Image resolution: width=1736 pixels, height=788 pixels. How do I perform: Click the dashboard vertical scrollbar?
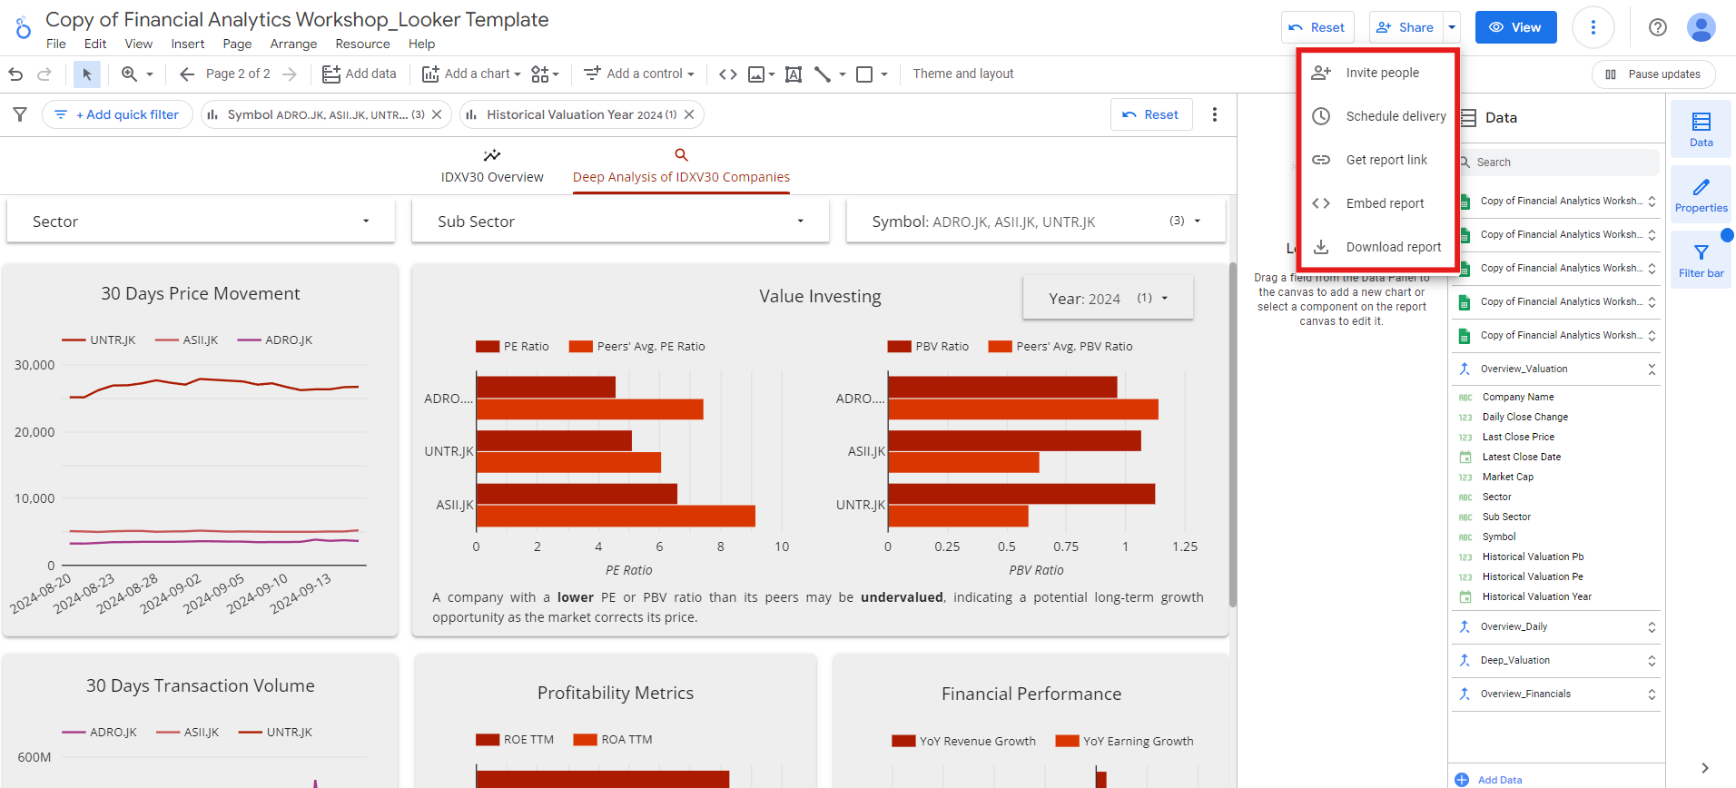point(1232,436)
